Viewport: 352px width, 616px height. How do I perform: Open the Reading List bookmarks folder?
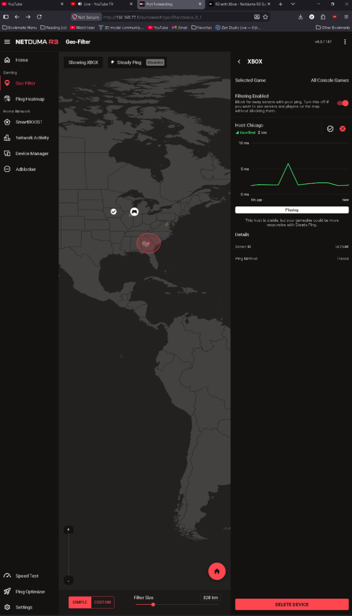(x=53, y=28)
